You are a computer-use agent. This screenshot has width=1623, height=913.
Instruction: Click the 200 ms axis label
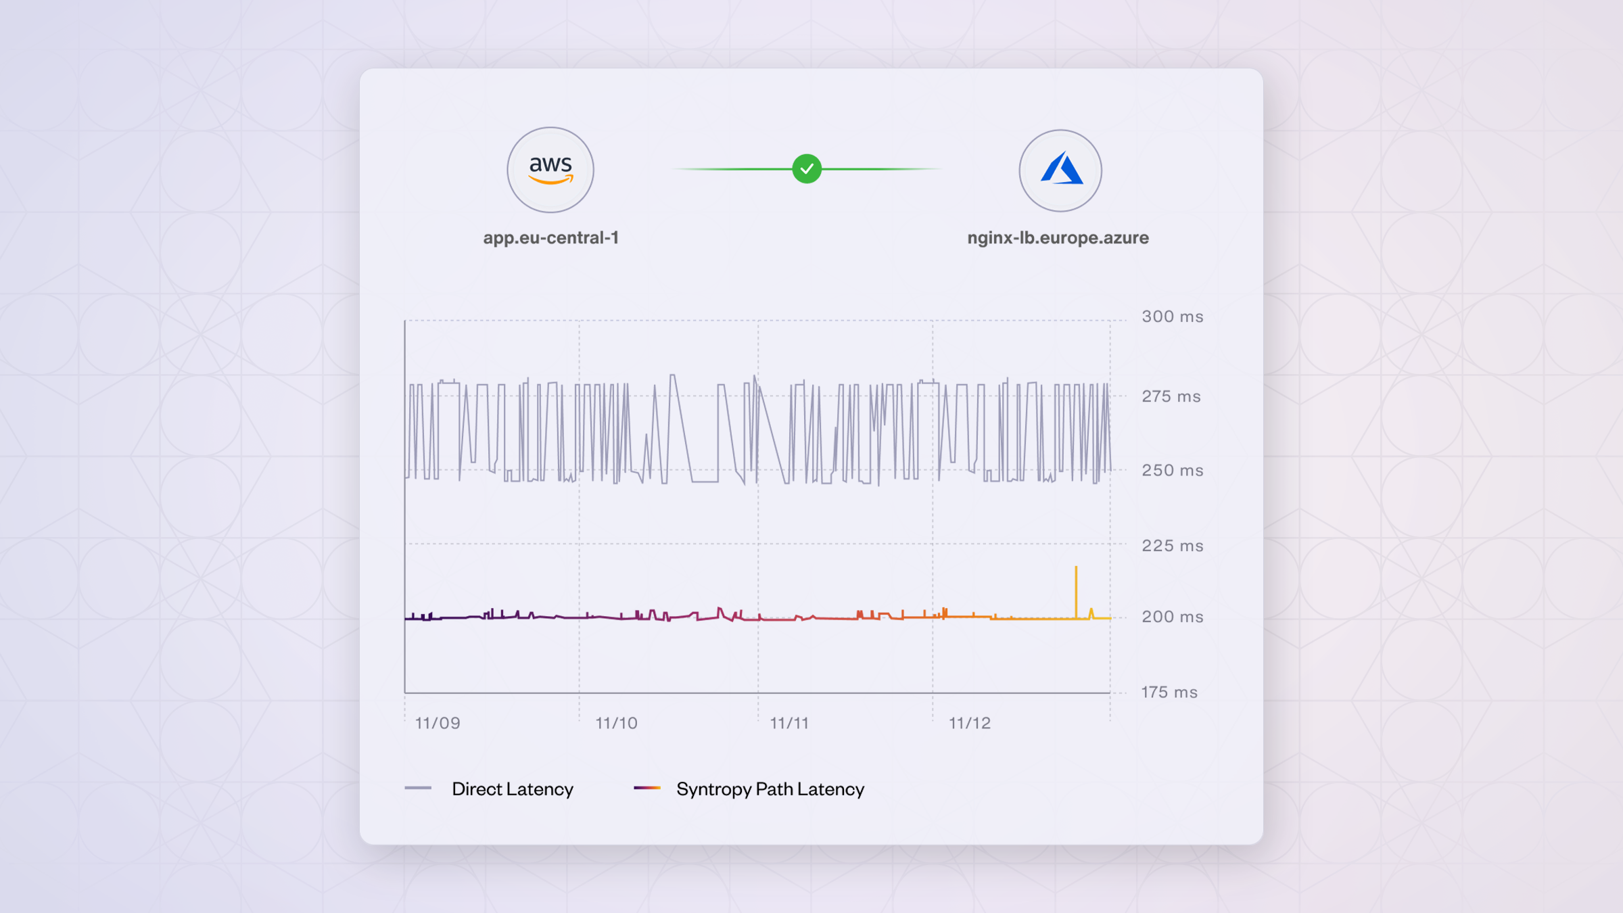point(1172,617)
